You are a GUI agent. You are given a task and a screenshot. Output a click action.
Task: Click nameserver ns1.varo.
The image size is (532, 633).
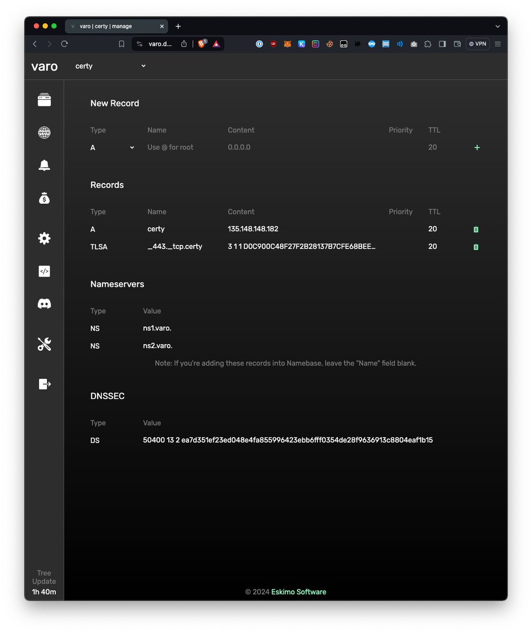[157, 328]
